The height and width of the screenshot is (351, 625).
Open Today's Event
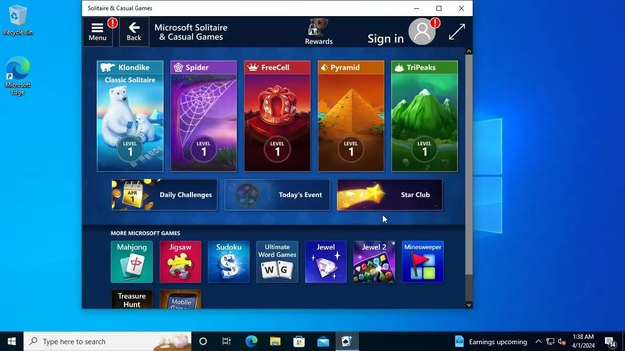pos(277,195)
